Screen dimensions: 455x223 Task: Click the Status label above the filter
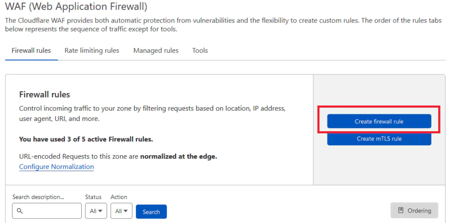point(93,197)
